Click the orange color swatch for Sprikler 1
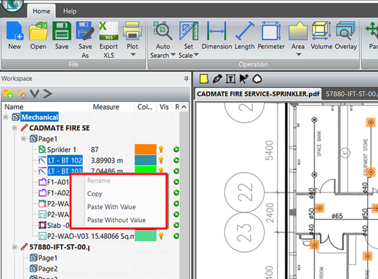The width and height of the screenshot is (378, 279). pos(145,149)
